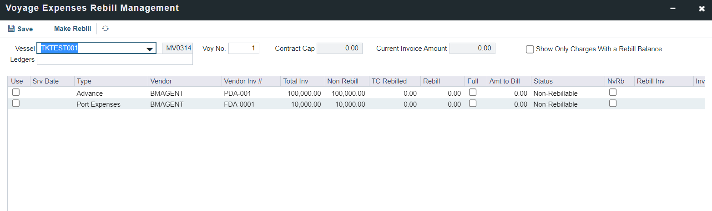Toggle NvRb checkbox on Advance row
Screen dimensions: 712x211
(613, 92)
